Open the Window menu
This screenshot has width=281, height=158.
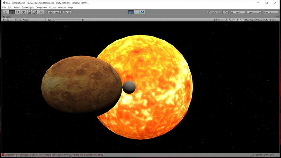62,7
